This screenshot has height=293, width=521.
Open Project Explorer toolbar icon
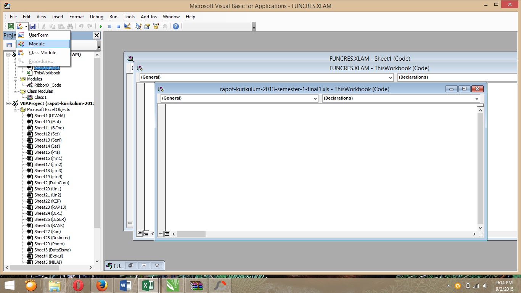[138, 26]
